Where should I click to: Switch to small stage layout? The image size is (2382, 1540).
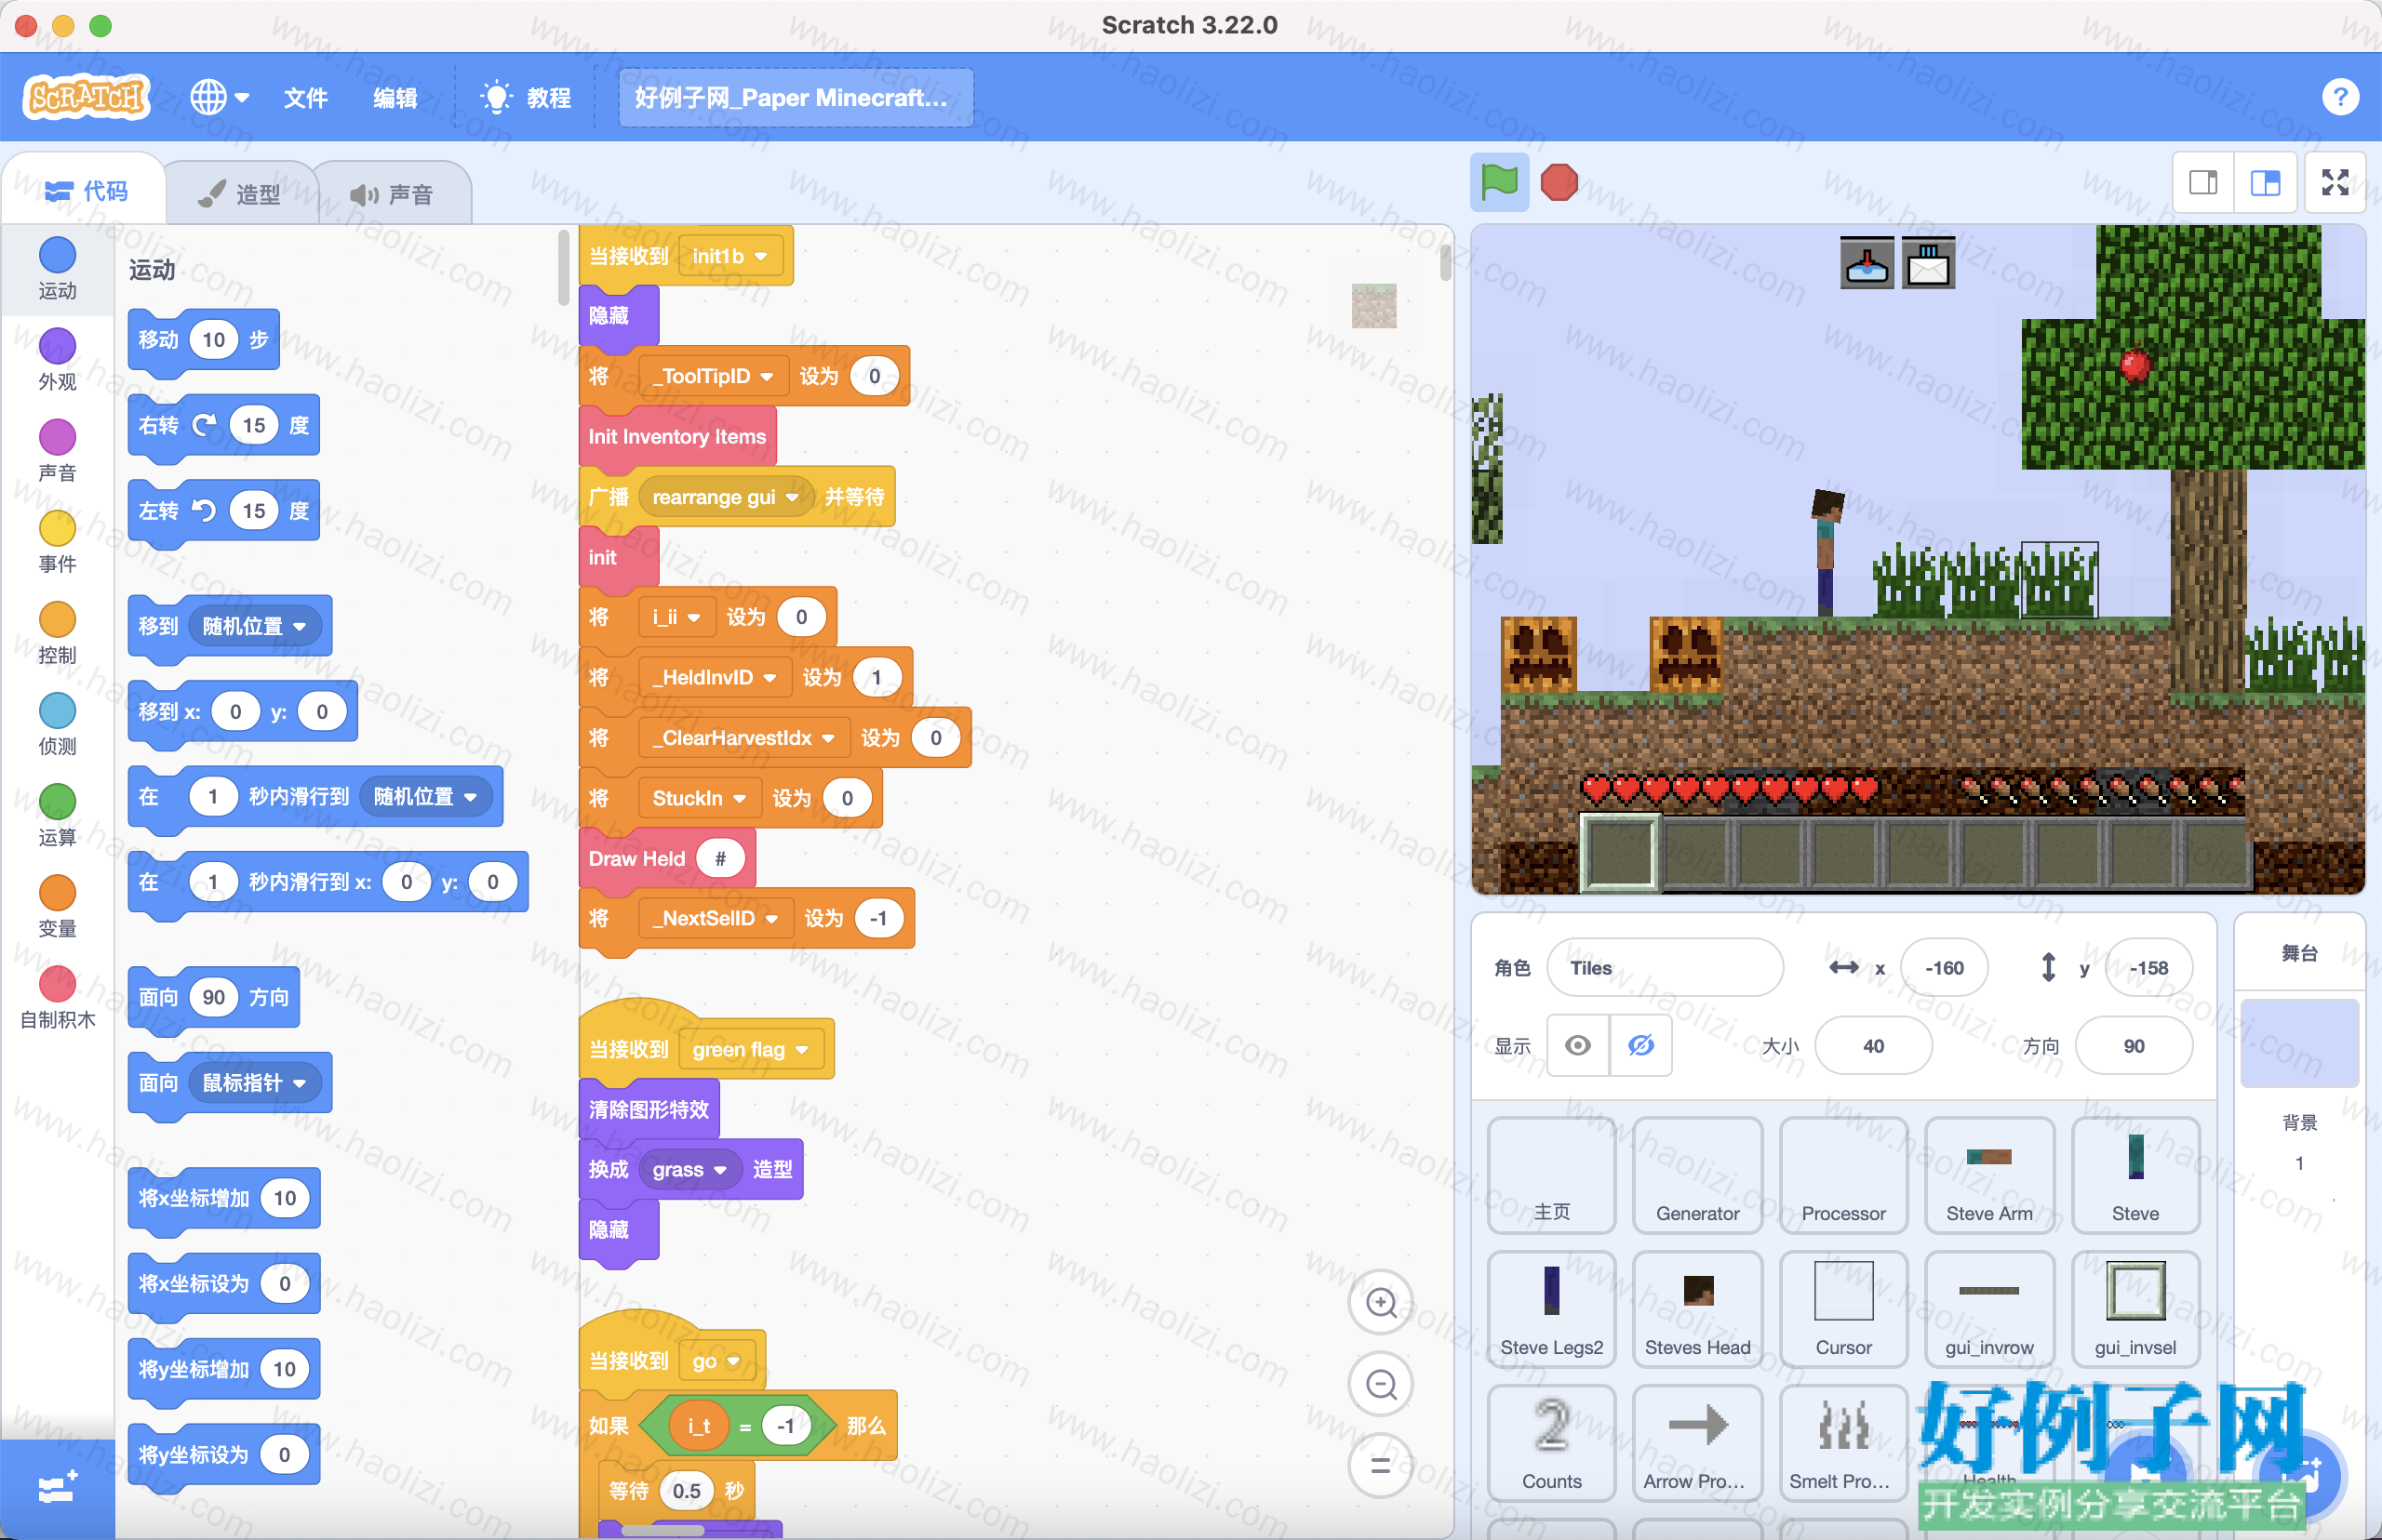tap(2203, 182)
